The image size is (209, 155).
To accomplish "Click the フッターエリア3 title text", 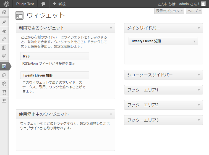I will tap(143, 120).
